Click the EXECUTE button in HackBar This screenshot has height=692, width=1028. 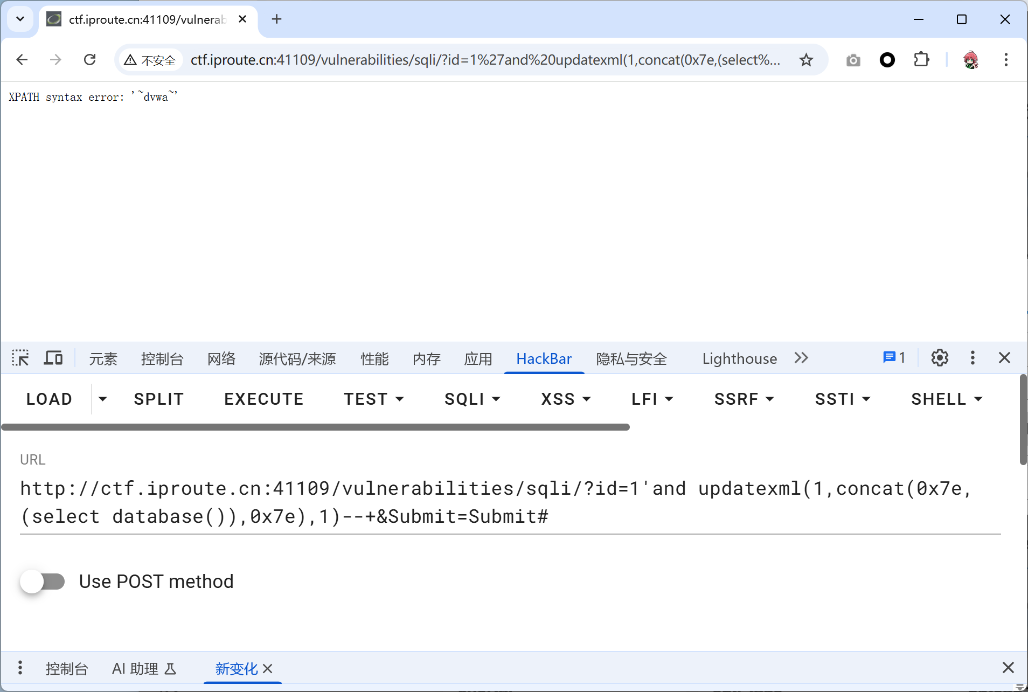pyautogui.click(x=263, y=399)
